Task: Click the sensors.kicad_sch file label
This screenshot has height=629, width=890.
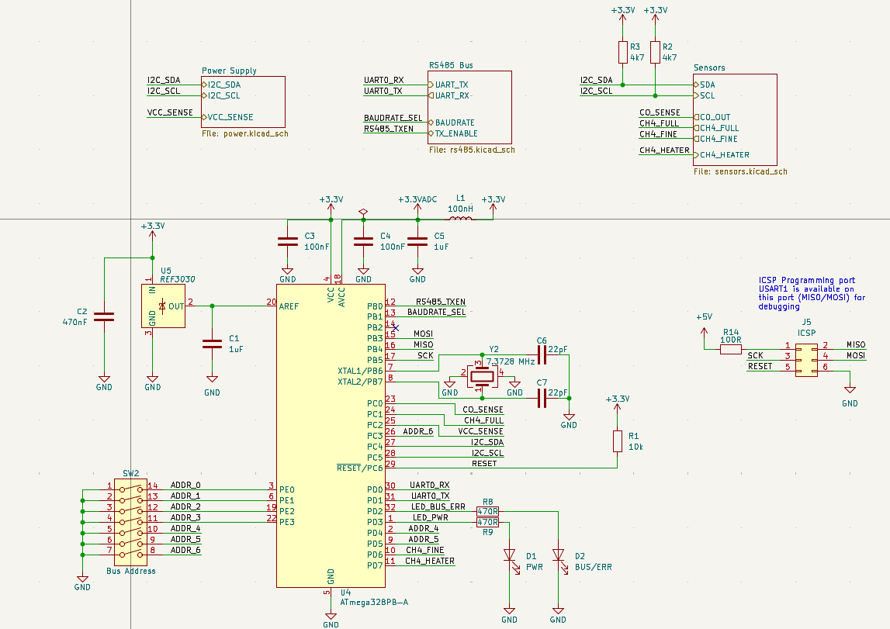Action: coord(740,172)
